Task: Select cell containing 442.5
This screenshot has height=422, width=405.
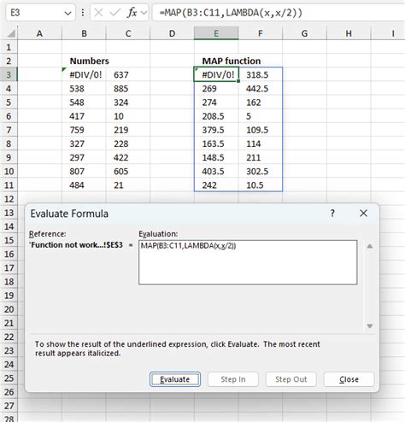Action: tap(261, 89)
